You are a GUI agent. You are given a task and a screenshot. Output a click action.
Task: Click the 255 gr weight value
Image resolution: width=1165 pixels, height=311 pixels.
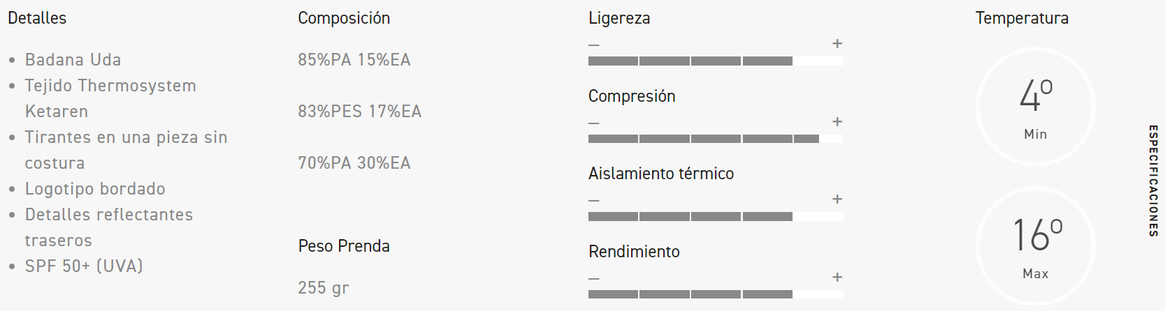coord(323,287)
